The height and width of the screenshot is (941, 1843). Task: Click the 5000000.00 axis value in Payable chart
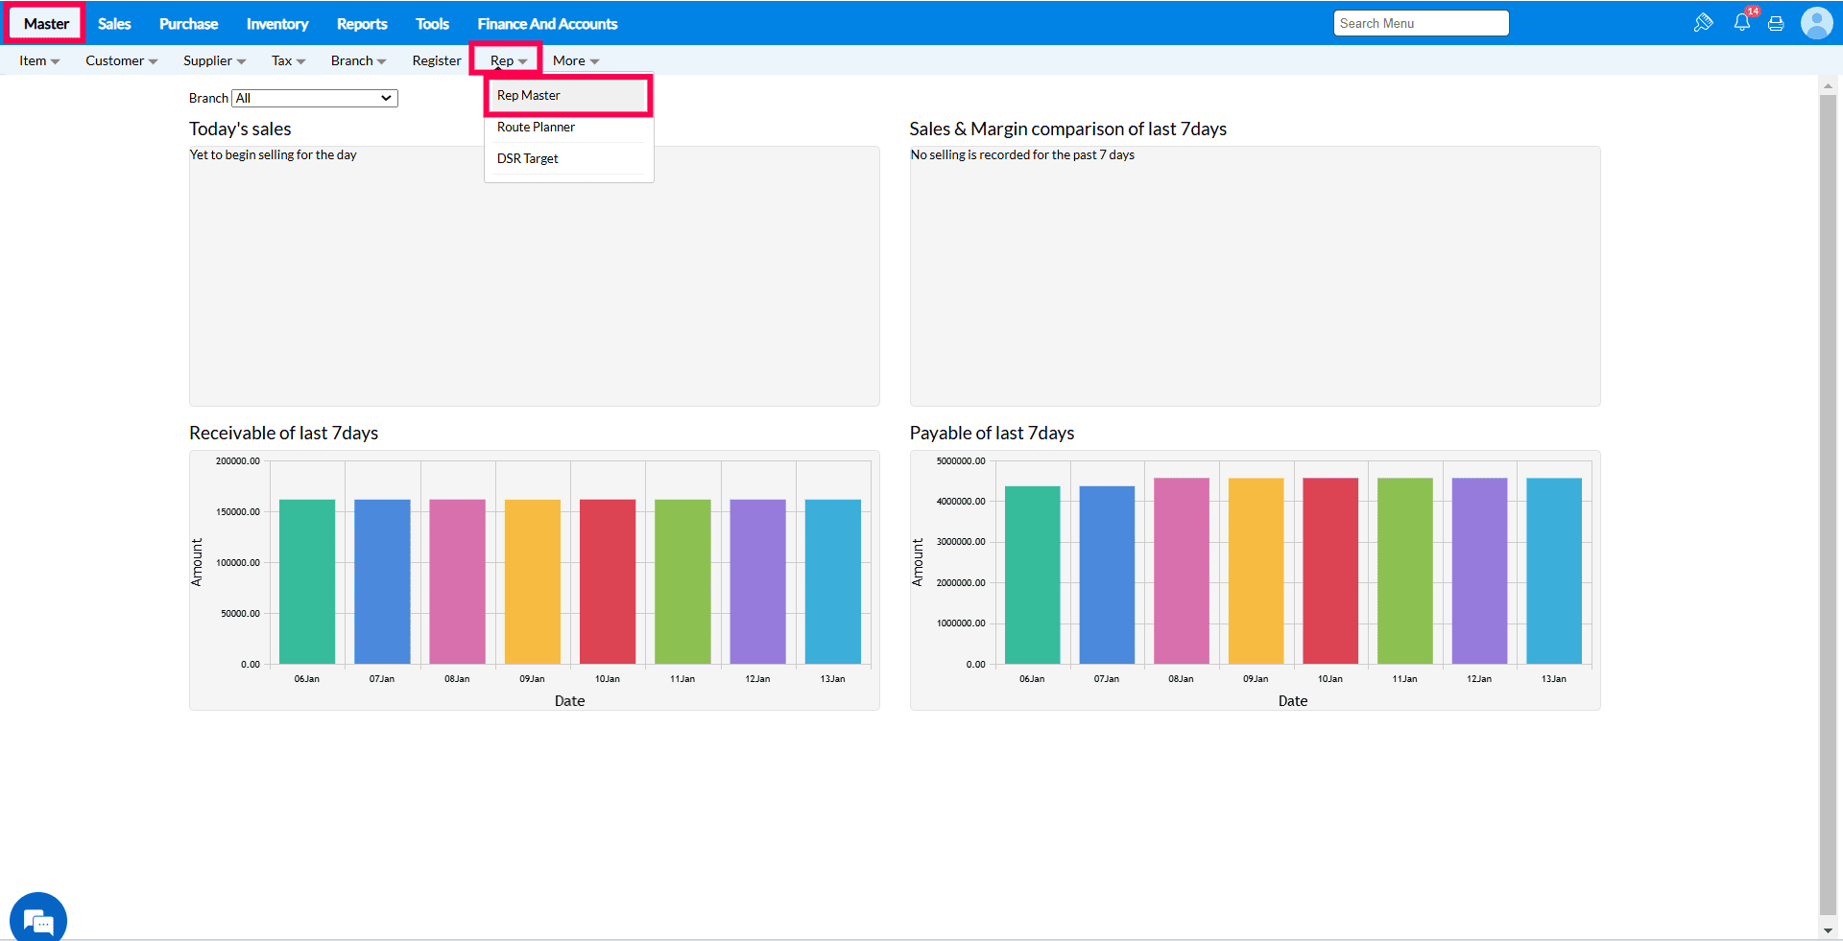[x=961, y=461]
